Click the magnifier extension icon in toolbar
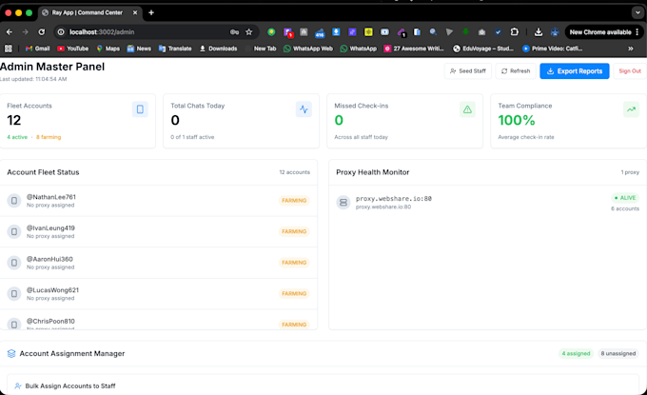The width and height of the screenshot is (647, 395). 433,31
